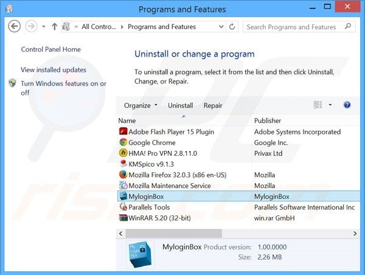Open the address bar history dropdown
The width and height of the screenshot is (365, 275).
tap(221, 27)
